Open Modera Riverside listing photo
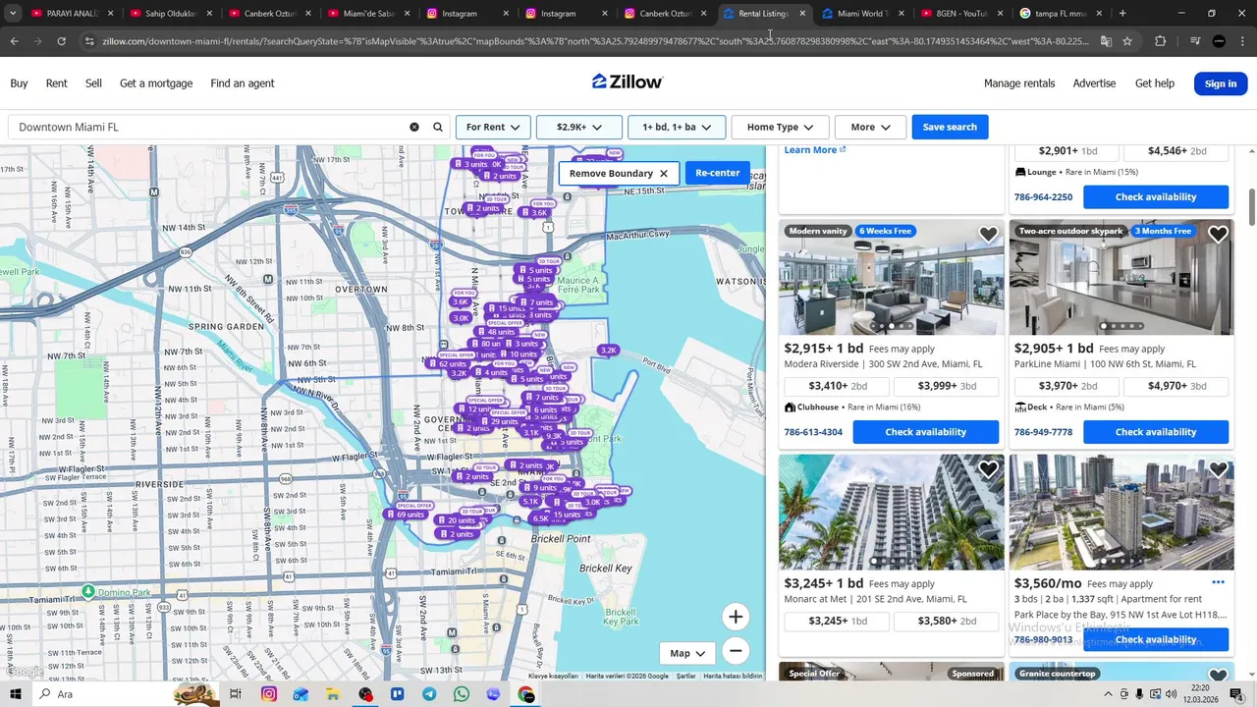 (x=892, y=278)
